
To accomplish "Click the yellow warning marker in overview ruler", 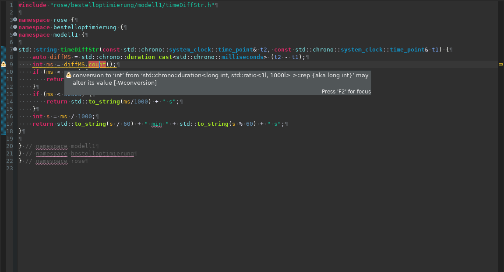I will click(x=500, y=64).
